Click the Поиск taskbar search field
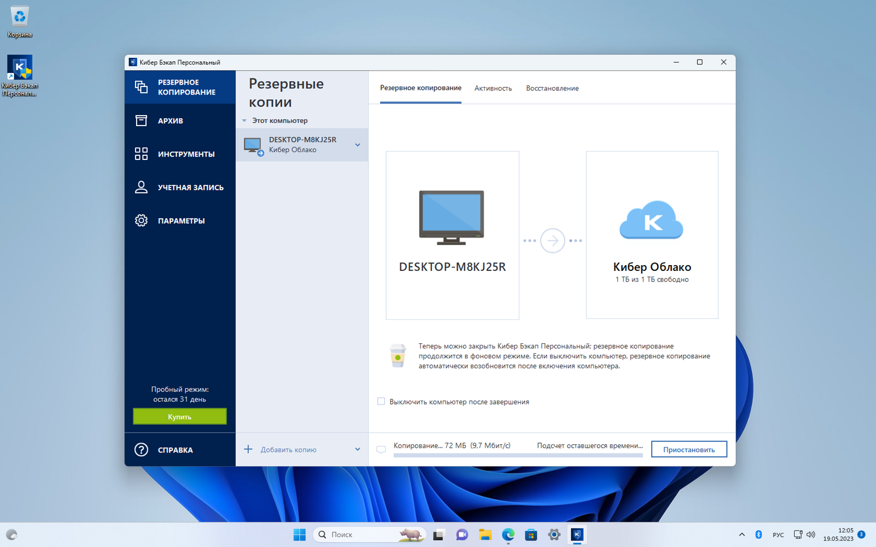Image resolution: width=876 pixels, height=547 pixels. [370, 535]
